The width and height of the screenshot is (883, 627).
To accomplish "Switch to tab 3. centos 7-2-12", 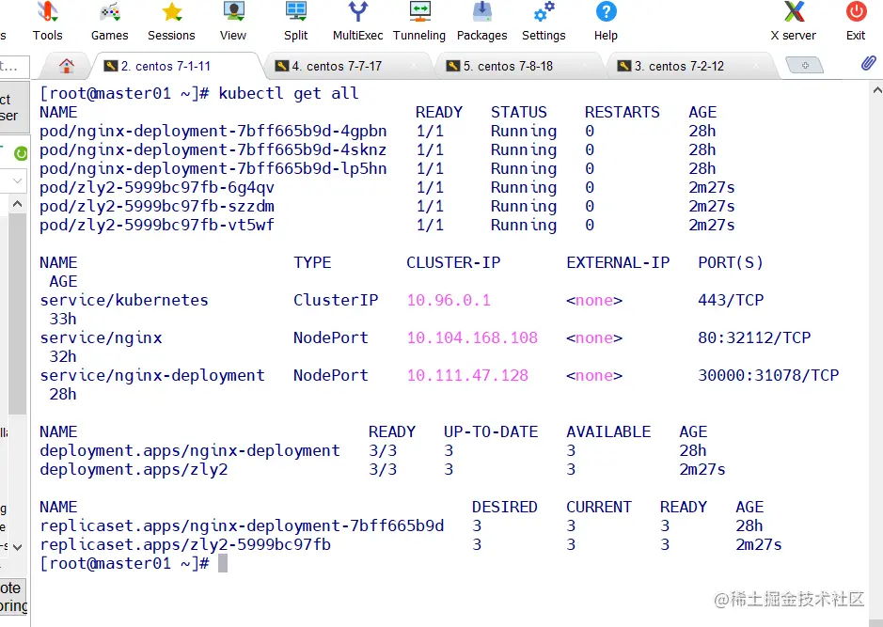I will (689, 66).
